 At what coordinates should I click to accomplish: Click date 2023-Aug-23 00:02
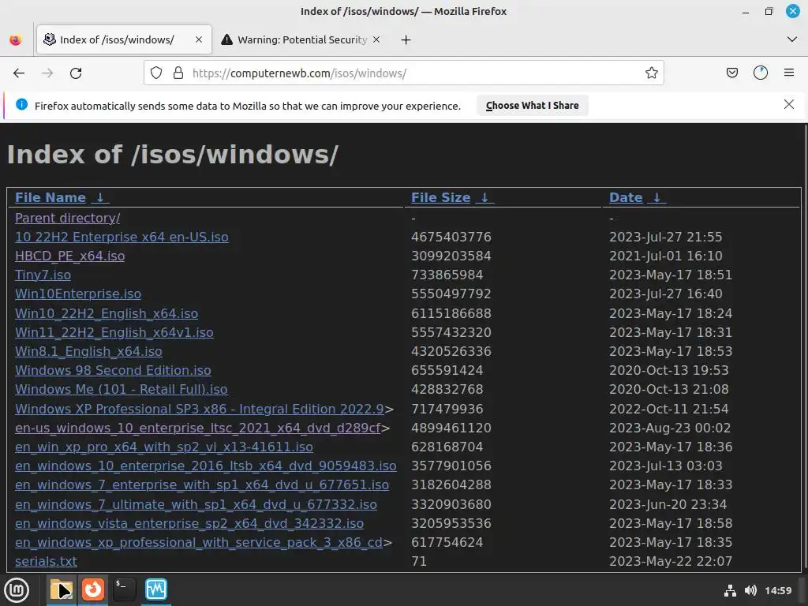670,428
